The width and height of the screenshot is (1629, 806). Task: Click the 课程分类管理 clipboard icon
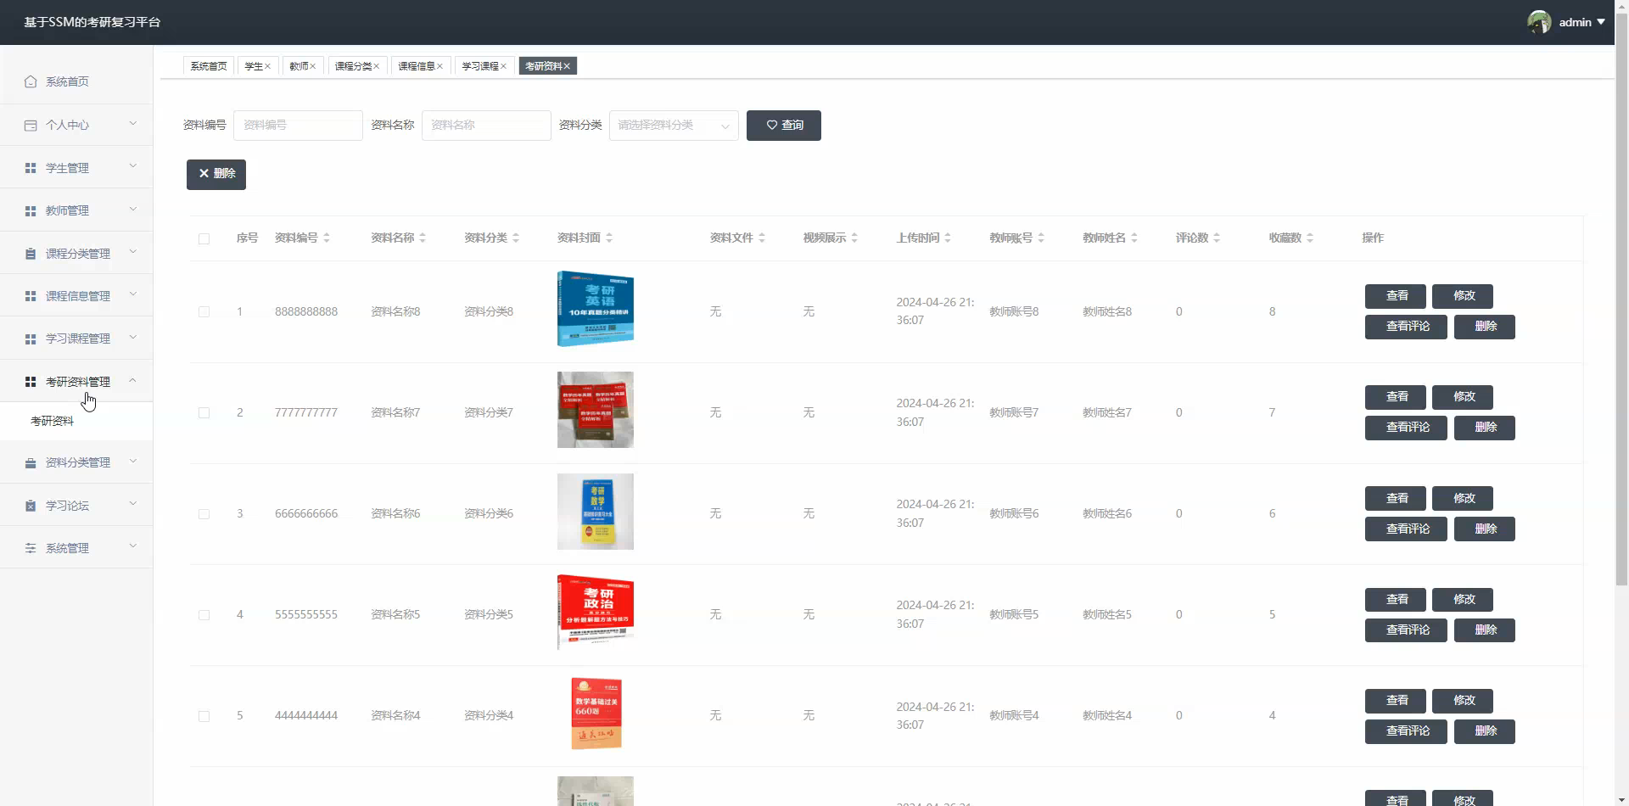point(31,254)
